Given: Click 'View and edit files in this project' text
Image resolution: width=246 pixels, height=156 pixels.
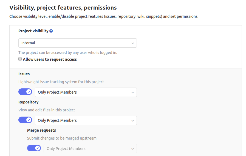Looking at the screenshot, I should click(47, 110).
